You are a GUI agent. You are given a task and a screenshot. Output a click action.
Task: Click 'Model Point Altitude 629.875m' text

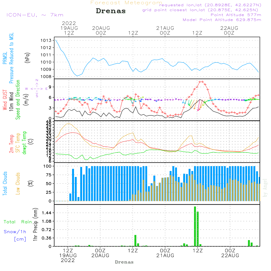[x=222, y=20]
